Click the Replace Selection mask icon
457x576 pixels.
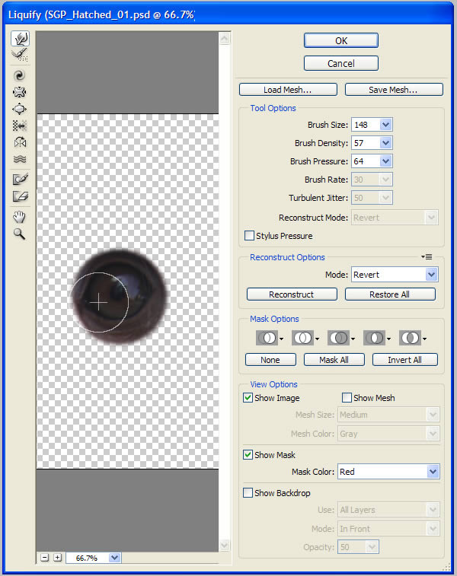(x=267, y=338)
